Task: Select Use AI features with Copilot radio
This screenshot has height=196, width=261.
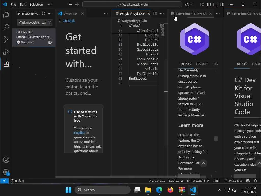Action: 70,112
